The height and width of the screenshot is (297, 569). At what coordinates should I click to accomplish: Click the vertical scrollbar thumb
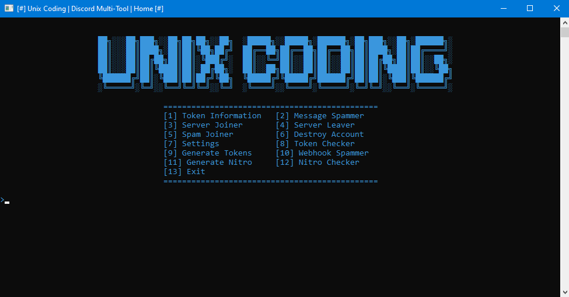565,32
